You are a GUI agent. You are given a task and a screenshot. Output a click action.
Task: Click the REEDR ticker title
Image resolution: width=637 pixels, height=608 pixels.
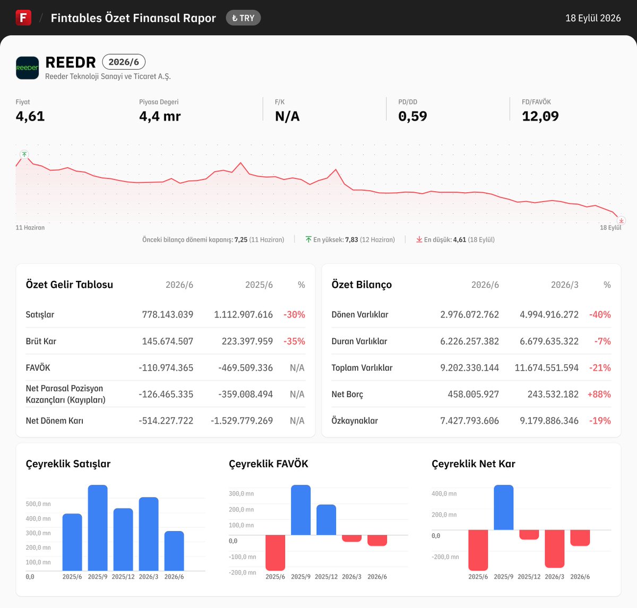point(71,62)
